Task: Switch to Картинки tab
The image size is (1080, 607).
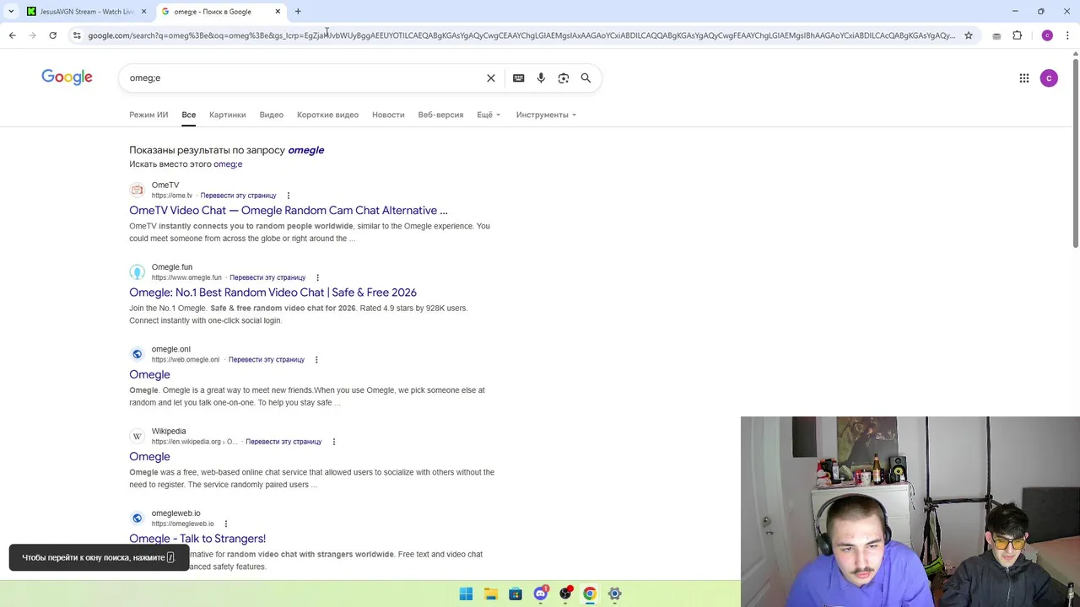Action: (228, 115)
